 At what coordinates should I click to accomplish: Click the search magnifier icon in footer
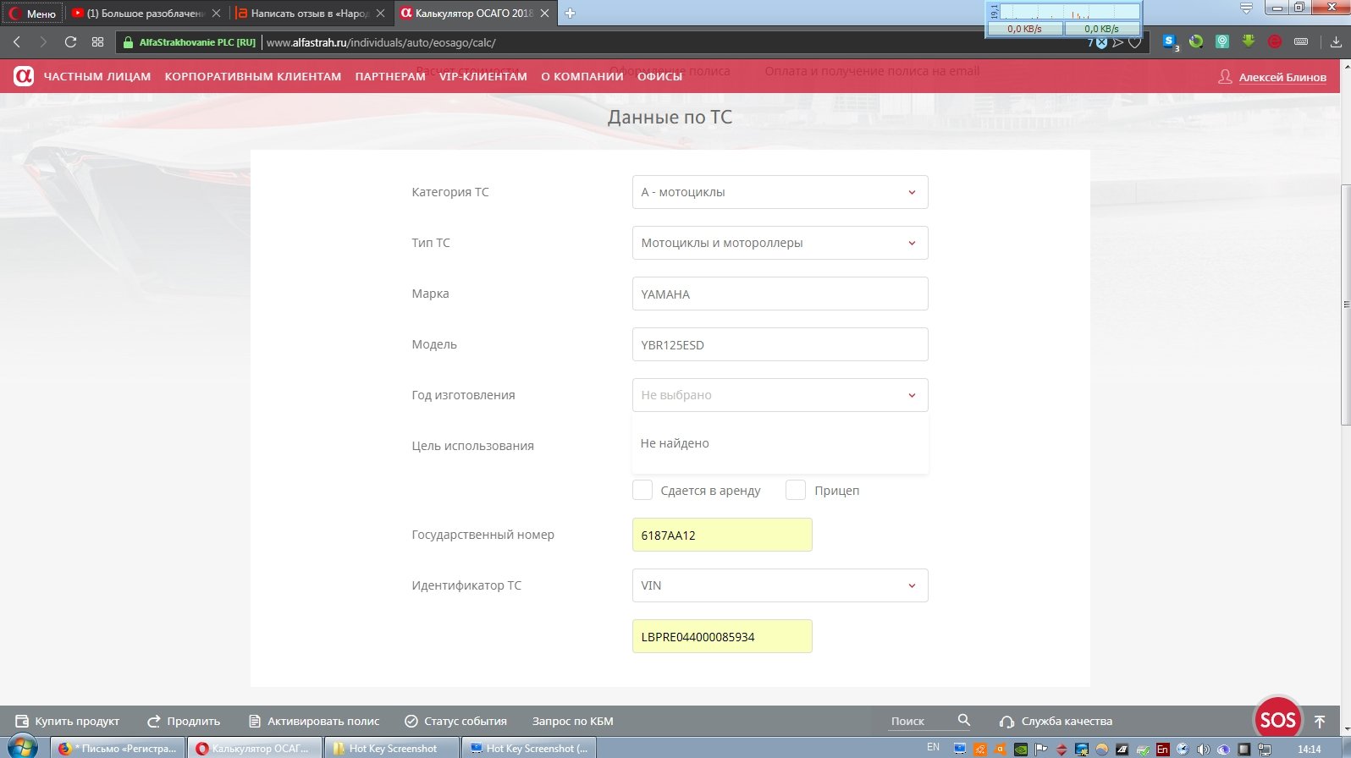(x=963, y=720)
